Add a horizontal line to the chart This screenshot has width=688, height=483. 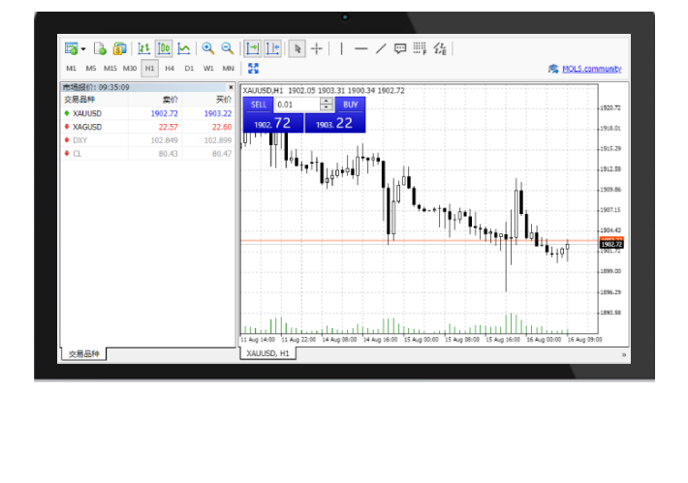(x=360, y=48)
